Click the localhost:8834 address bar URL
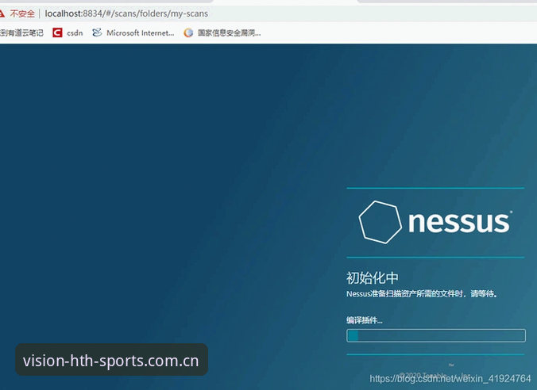 (x=126, y=13)
